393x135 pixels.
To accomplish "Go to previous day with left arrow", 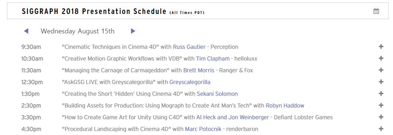I will click(x=26, y=31).
